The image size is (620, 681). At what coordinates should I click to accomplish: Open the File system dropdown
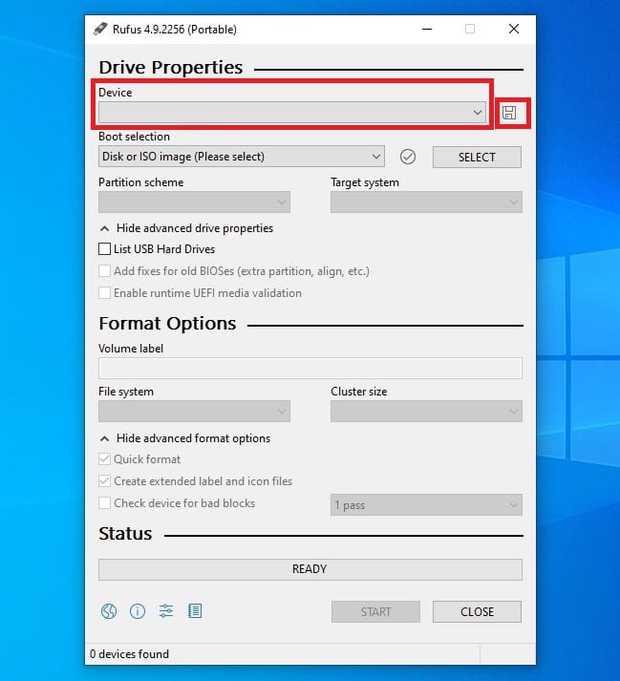pyautogui.click(x=194, y=412)
